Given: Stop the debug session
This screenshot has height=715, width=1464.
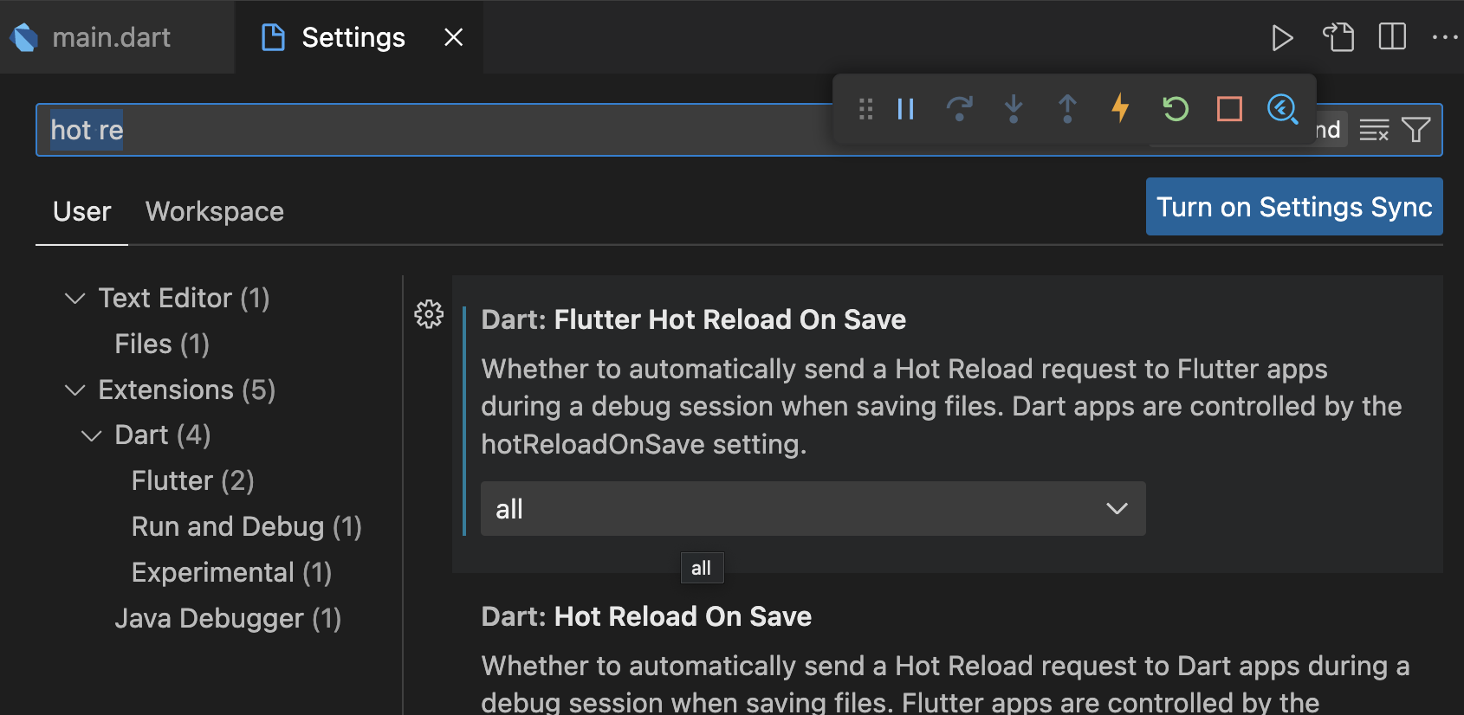Looking at the screenshot, I should 1229,109.
